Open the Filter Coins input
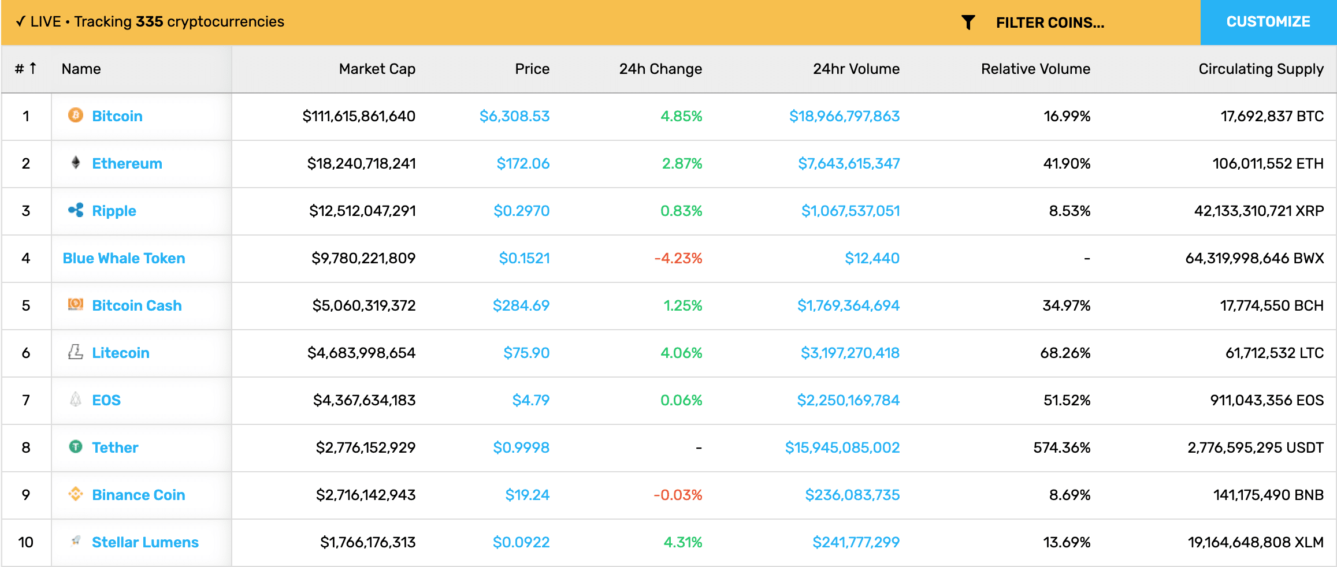The width and height of the screenshot is (1337, 567). (1050, 23)
